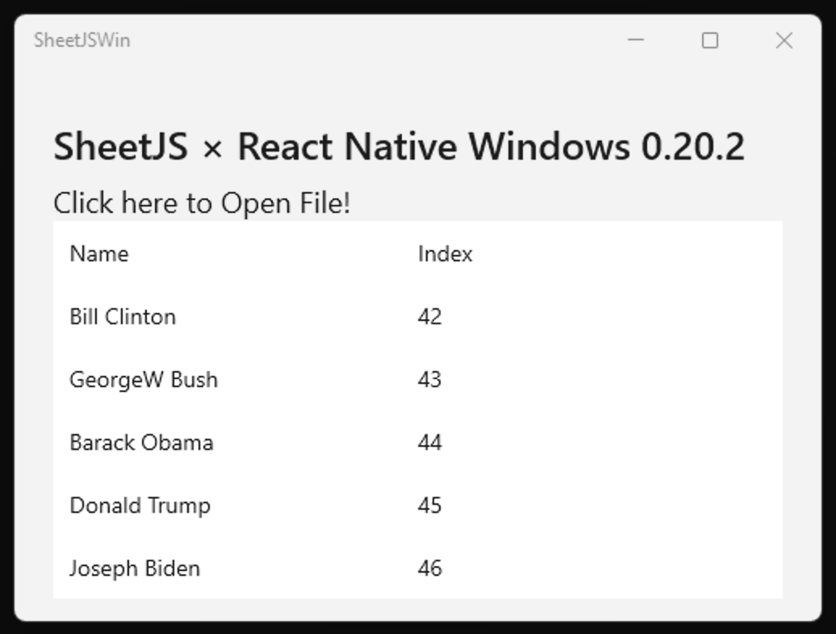Click index value 46 in last row
This screenshot has width=836, height=634.
pyautogui.click(x=429, y=569)
